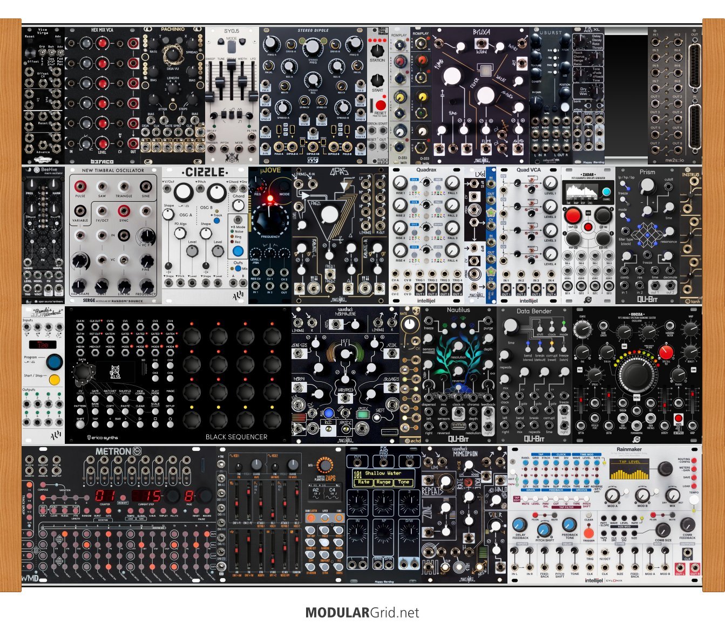The image size is (725, 624).
Task: Patch the red SYNC jack on Serge oscillator
Action: [124, 210]
